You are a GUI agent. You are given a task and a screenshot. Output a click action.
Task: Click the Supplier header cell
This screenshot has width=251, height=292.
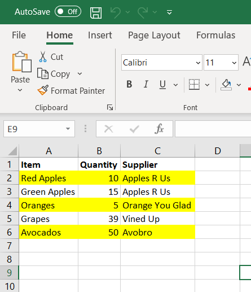point(157,164)
